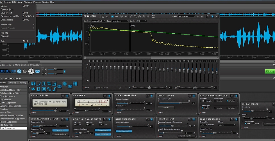Reset the Equalizer with RESET button

(86, 88)
